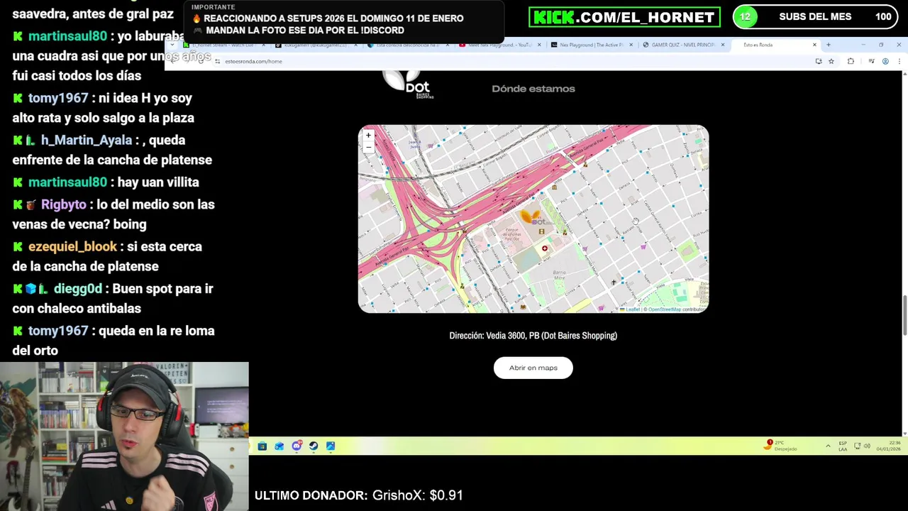The height and width of the screenshot is (511, 908).
Task: Close the Meet Nex Playground YouTube tab
Action: (x=539, y=45)
